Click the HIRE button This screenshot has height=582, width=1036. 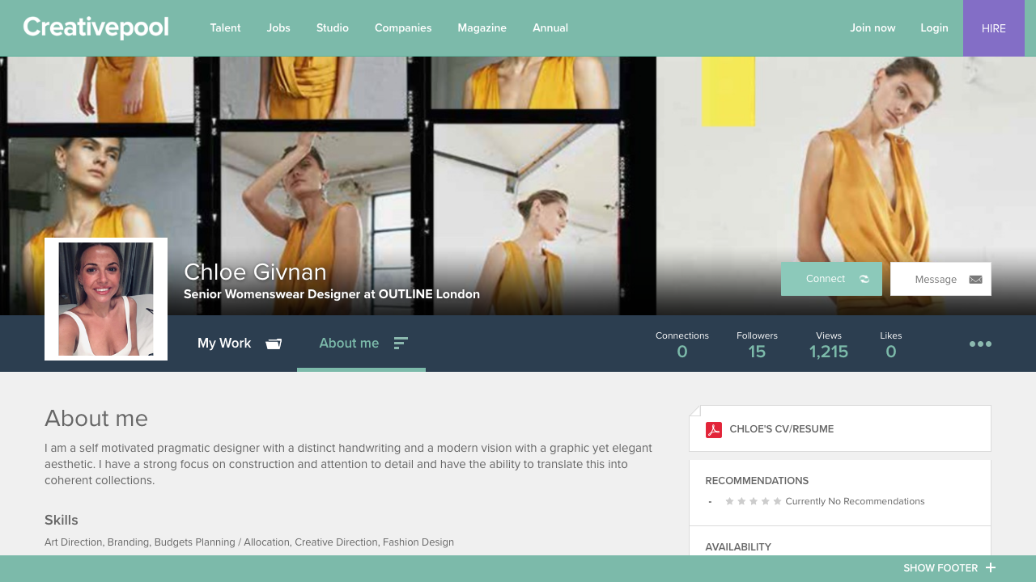click(993, 28)
